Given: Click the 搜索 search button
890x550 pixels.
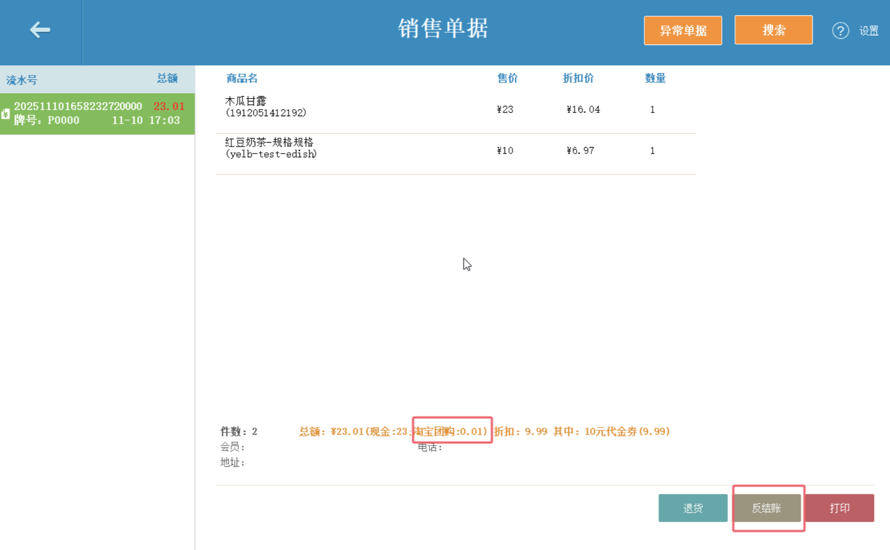Looking at the screenshot, I should point(773,30).
